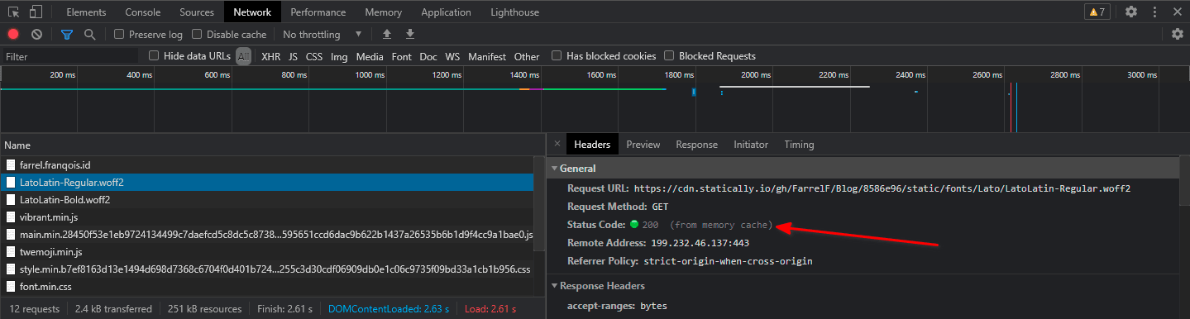Close the request details pane

(x=557, y=144)
